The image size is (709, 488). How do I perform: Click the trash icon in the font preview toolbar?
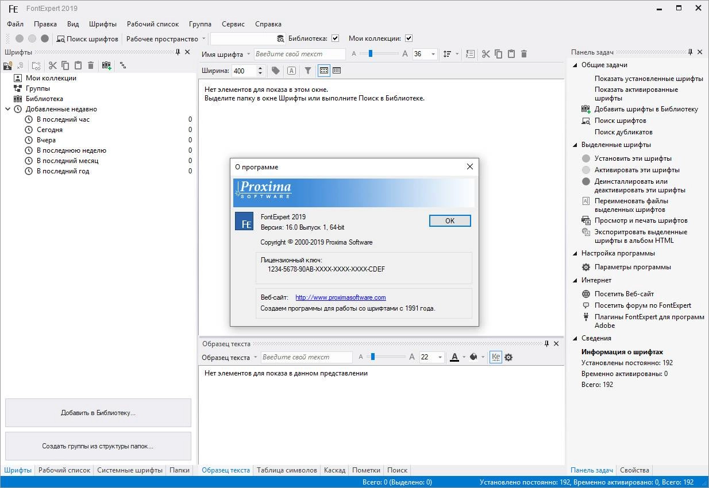[524, 54]
